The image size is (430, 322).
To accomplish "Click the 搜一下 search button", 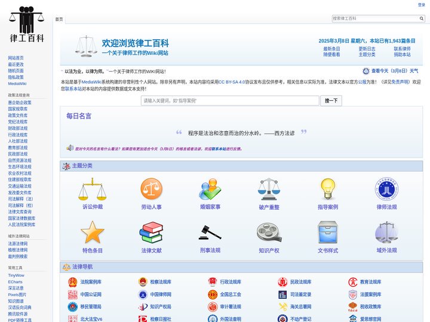I will [331, 101].
